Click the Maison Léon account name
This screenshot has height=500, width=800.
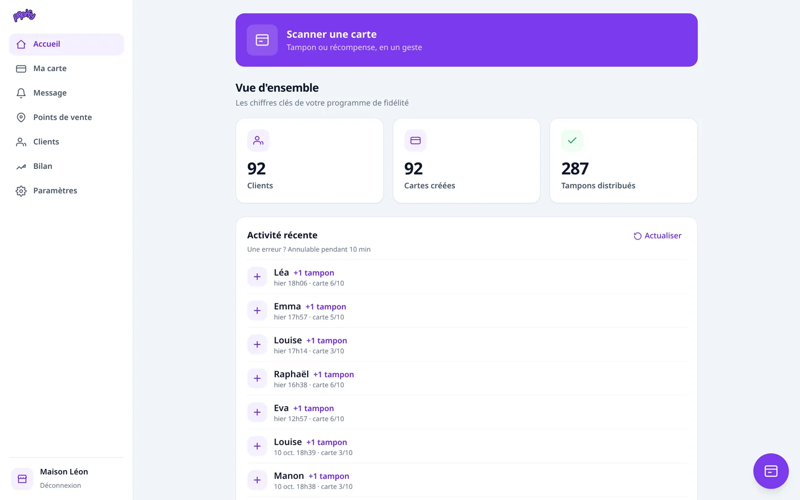point(64,472)
